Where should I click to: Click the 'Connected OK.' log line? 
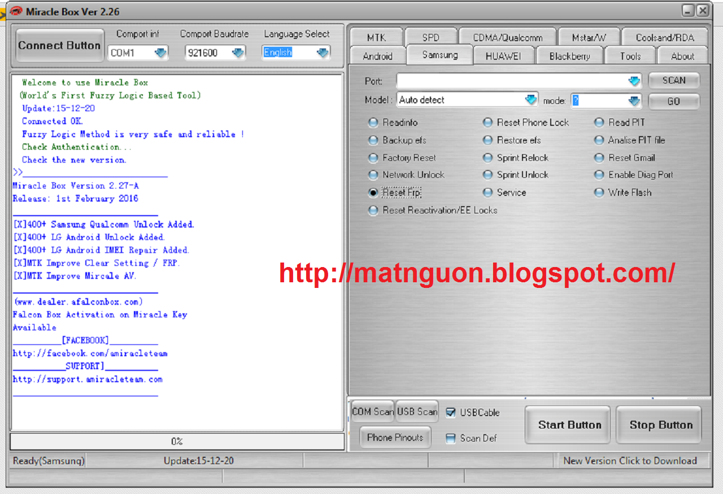point(53,121)
